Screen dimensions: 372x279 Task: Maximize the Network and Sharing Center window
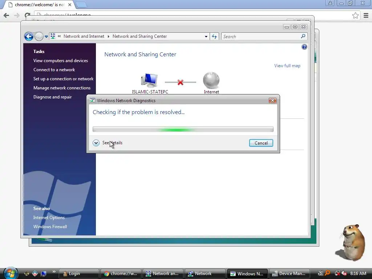(295, 27)
